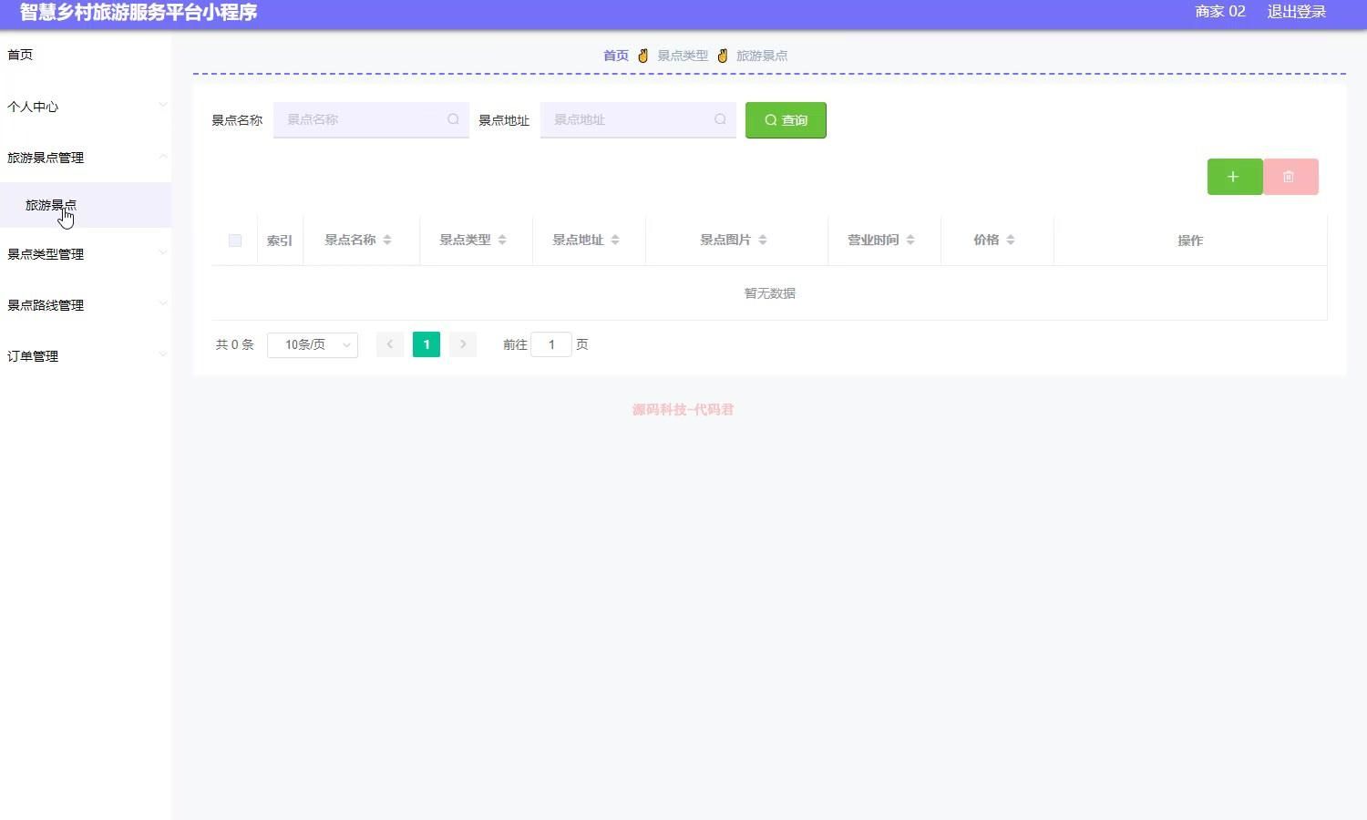Click 共 0 条 total count text
This screenshot has width=1367, height=820.
(235, 344)
